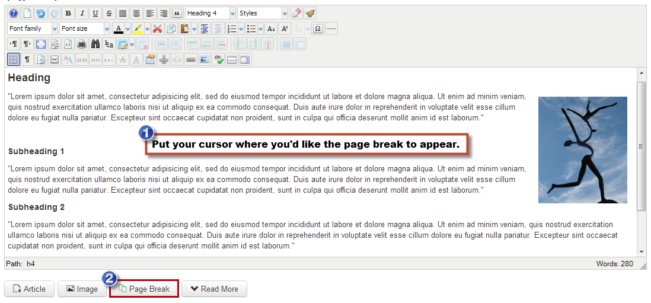Open the editor help icon
The width and height of the screenshot is (651, 303).
tap(14, 13)
